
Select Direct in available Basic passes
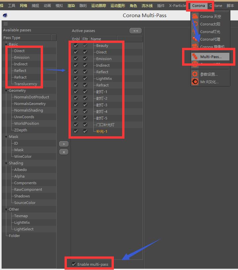(19, 51)
